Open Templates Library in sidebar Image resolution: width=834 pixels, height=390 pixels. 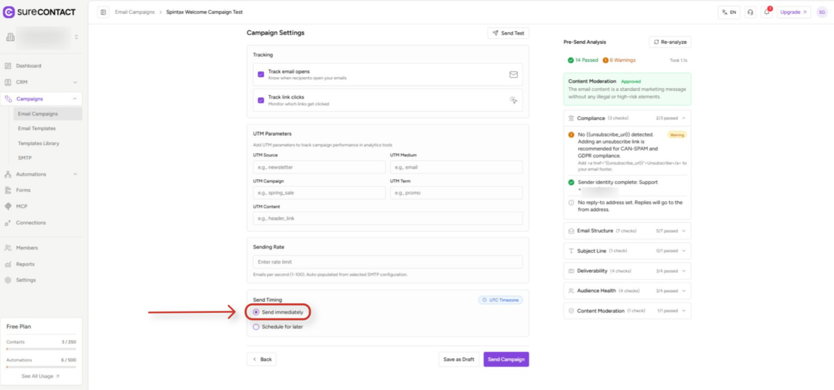(x=38, y=143)
